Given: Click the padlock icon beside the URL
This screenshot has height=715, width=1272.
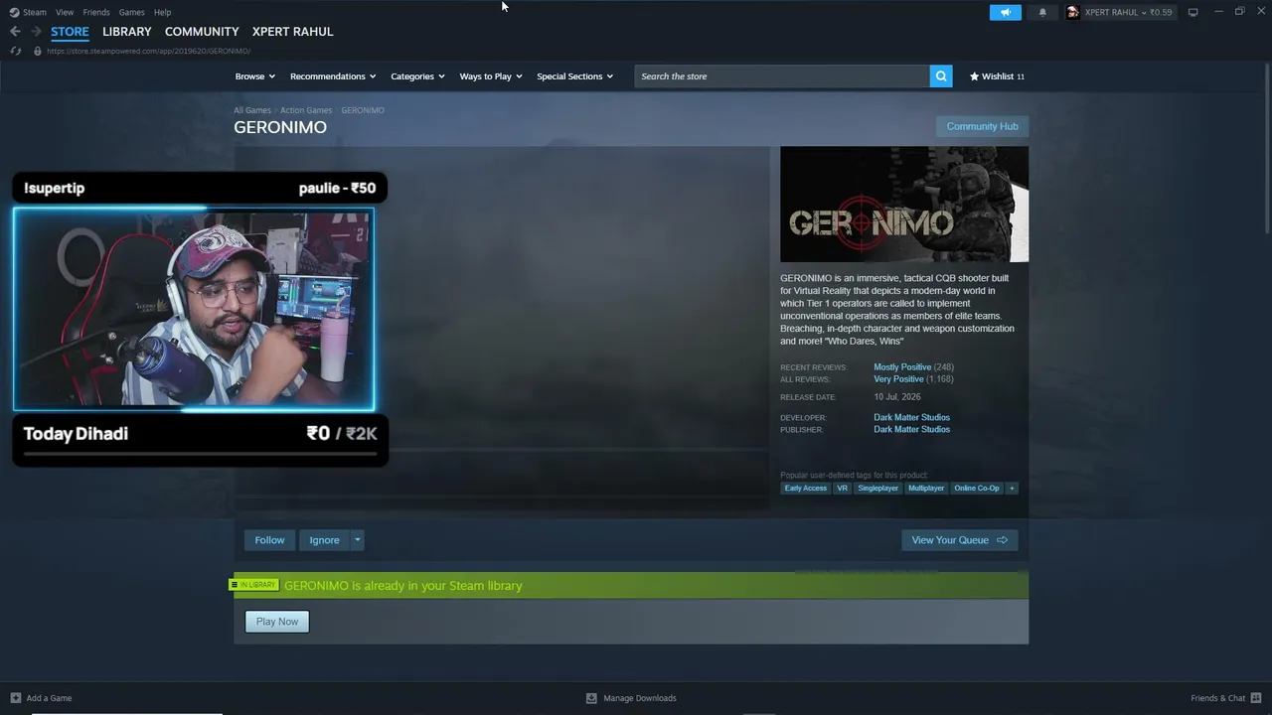Looking at the screenshot, I should [38, 51].
